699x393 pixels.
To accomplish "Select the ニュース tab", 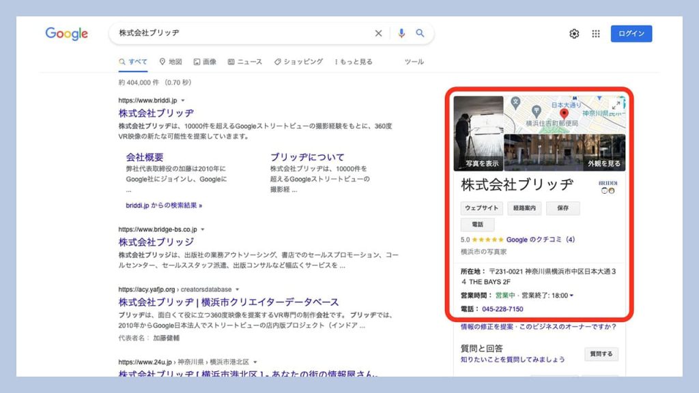I will pyautogui.click(x=244, y=62).
